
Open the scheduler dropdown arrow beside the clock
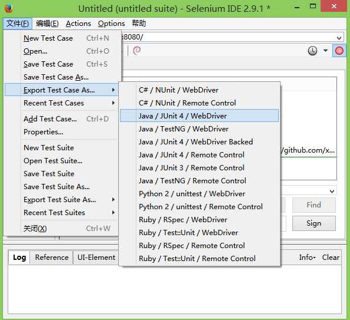point(325,51)
